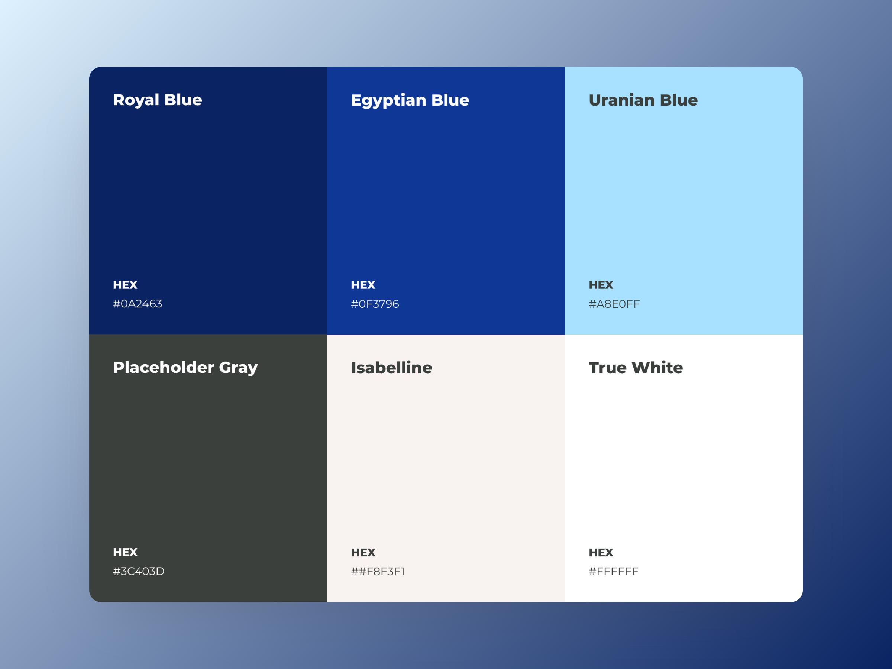Click the Royal Blue title text
The image size is (892, 669).
[x=157, y=100]
